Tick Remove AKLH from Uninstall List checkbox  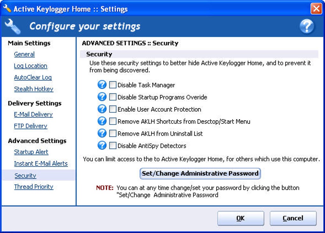click(113, 134)
